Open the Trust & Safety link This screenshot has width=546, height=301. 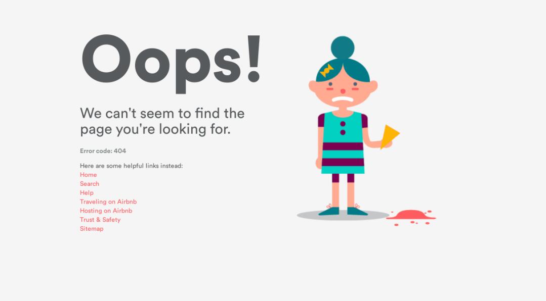[100, 220]
